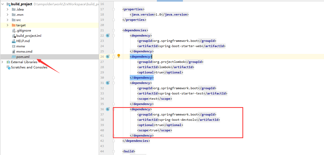
Task: Click the src folder icon
Action: [x=14, y=20]
